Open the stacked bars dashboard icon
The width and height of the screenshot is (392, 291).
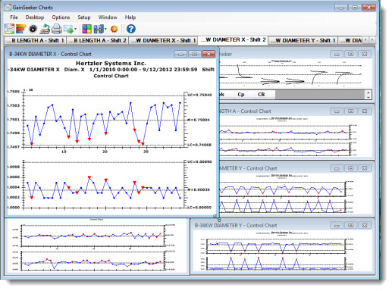pyautogui.click(x=20, y=29)
